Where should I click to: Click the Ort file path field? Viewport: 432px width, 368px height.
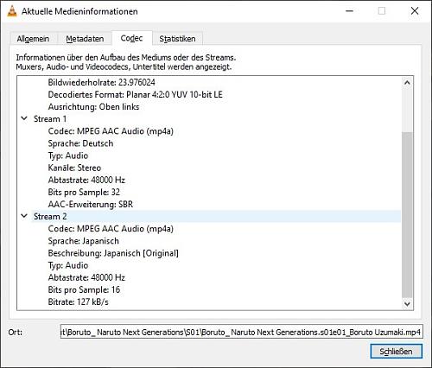241,333
